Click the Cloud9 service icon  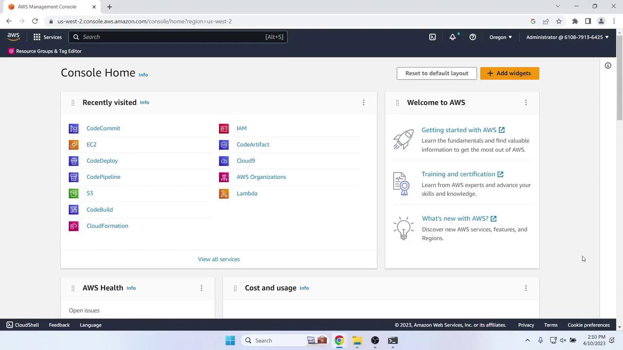224,161
